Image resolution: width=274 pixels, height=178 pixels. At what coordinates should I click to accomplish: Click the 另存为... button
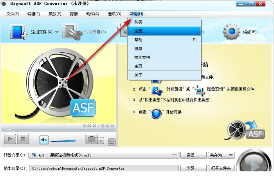click(x=221, y=155)
